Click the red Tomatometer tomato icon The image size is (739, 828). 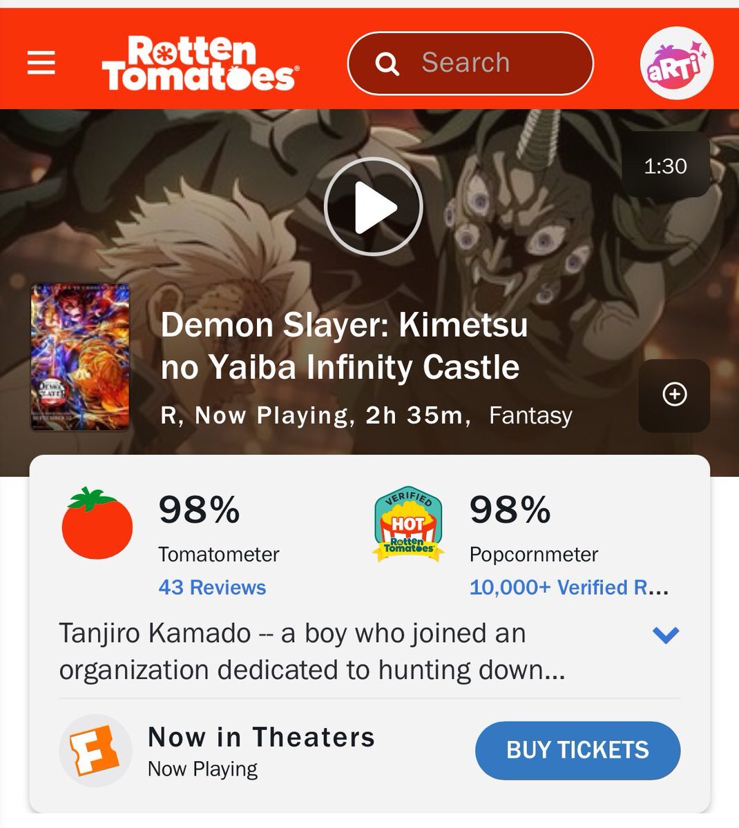(97, 523)
